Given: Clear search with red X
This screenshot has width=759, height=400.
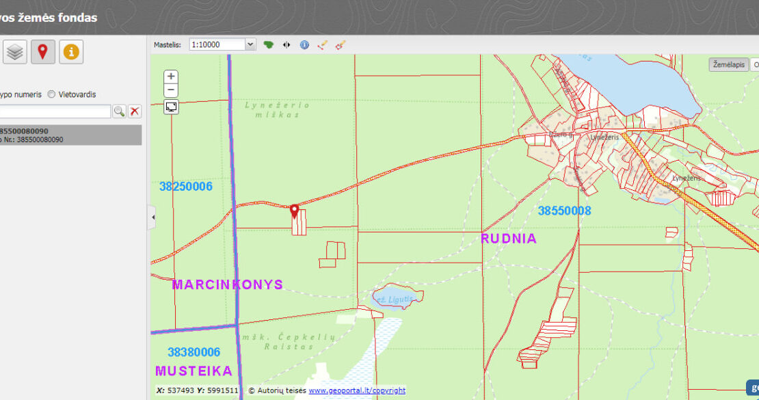Looking at the screenshot, I should pyautogui.click(x=135, y=111).
